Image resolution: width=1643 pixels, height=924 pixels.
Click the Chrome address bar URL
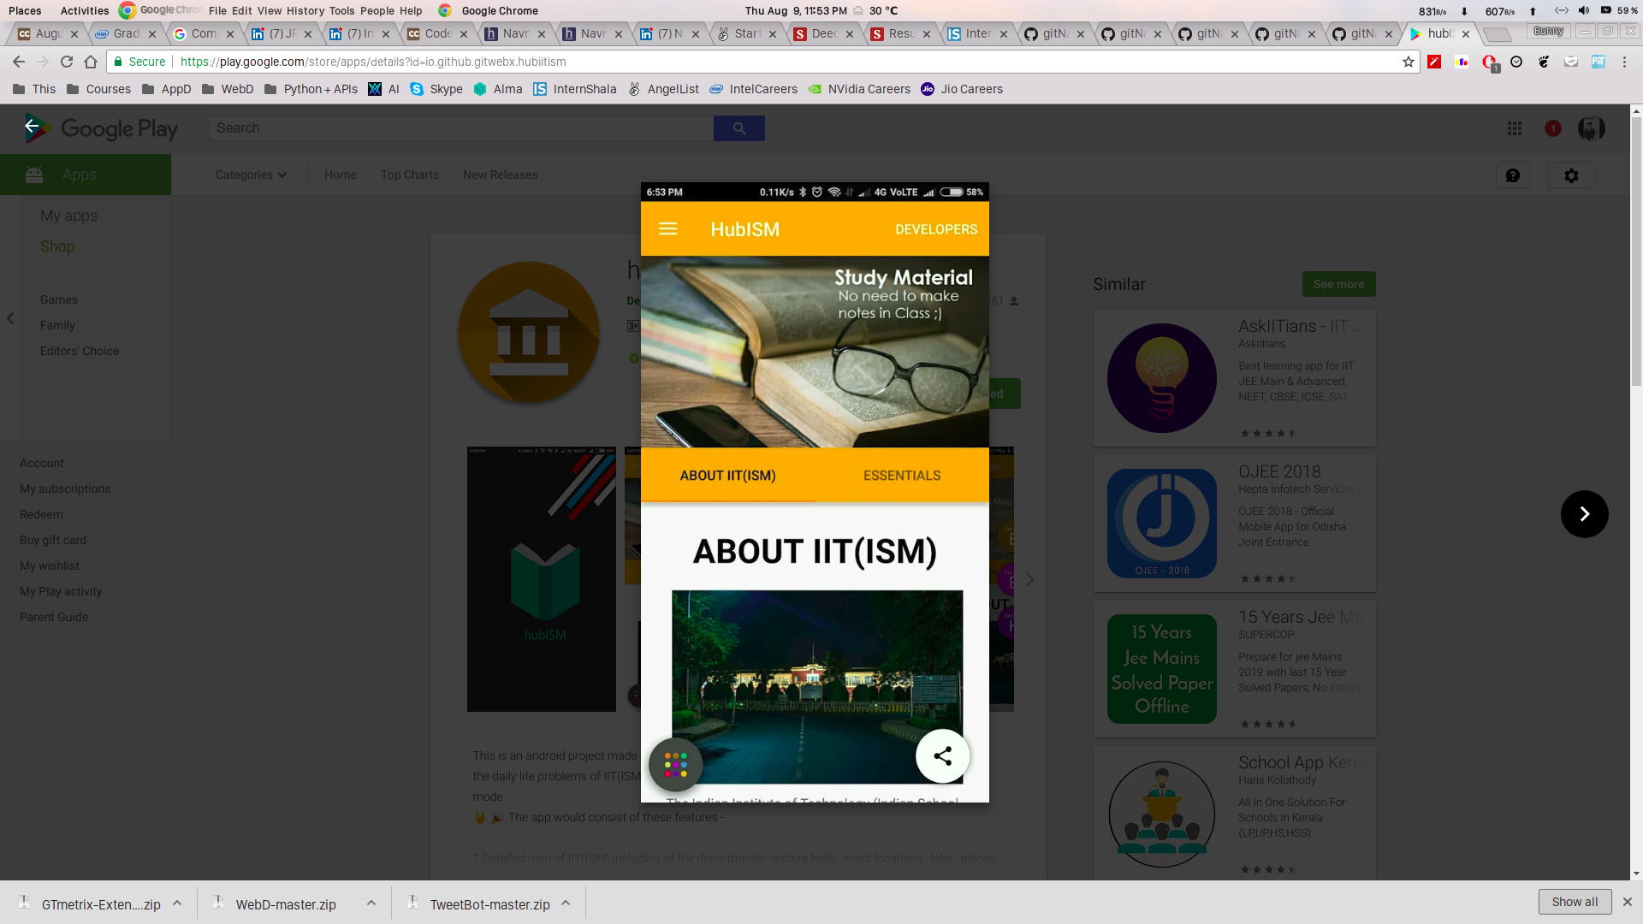[x=373, y=62]
